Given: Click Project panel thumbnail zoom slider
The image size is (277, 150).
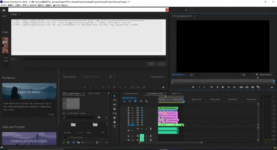Looking at the screenshot, I should (x=87, y=142).
